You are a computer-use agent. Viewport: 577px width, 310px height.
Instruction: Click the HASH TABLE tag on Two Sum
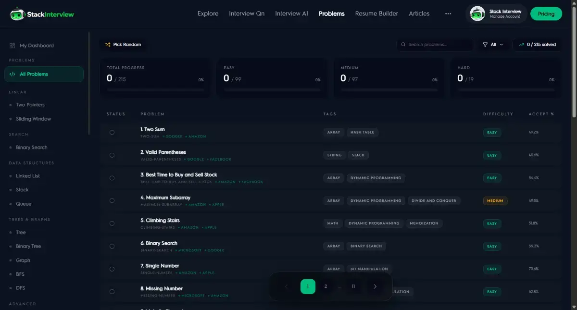[x=363, y=132]
